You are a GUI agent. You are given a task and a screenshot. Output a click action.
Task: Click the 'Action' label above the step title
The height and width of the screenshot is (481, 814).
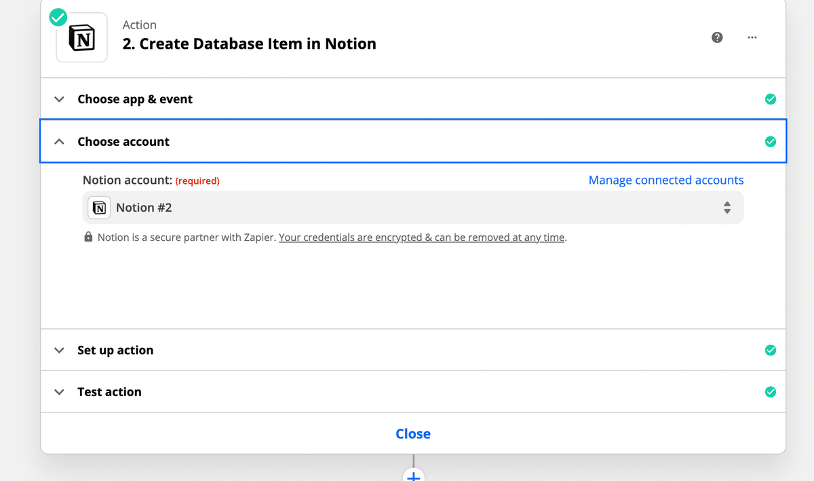(140, 25)
